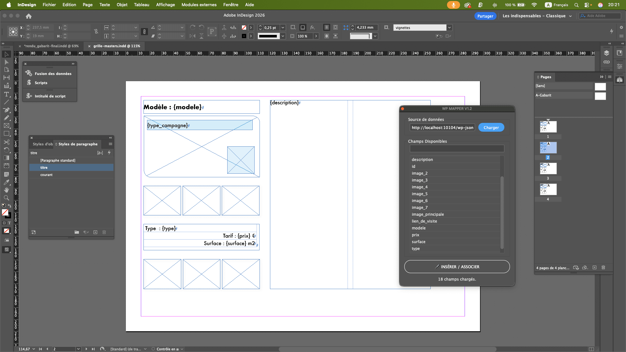Select the Pen tool

point(6,110)
